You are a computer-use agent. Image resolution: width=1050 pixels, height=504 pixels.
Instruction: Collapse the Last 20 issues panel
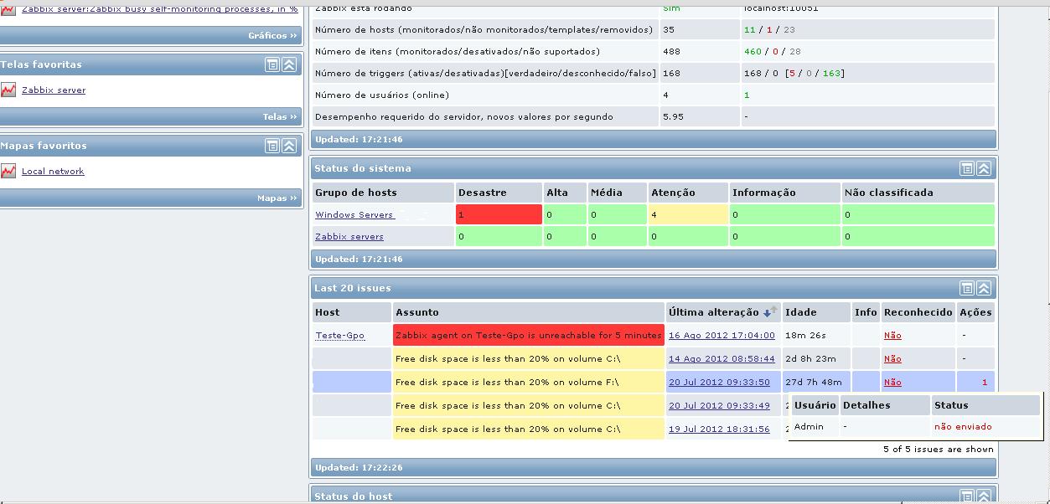point(984,288)
